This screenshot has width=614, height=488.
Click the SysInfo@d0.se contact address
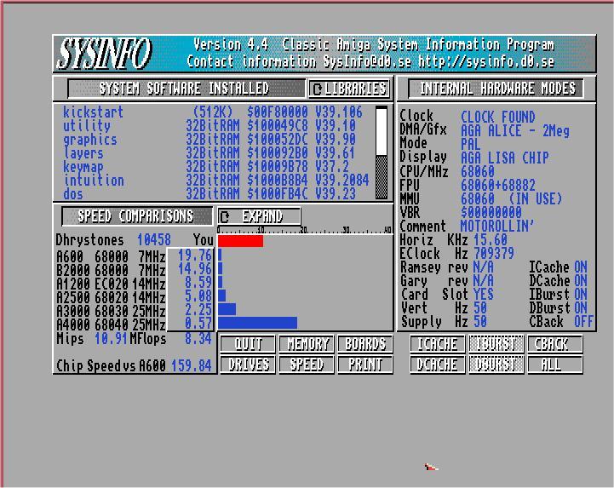[367, 61]
